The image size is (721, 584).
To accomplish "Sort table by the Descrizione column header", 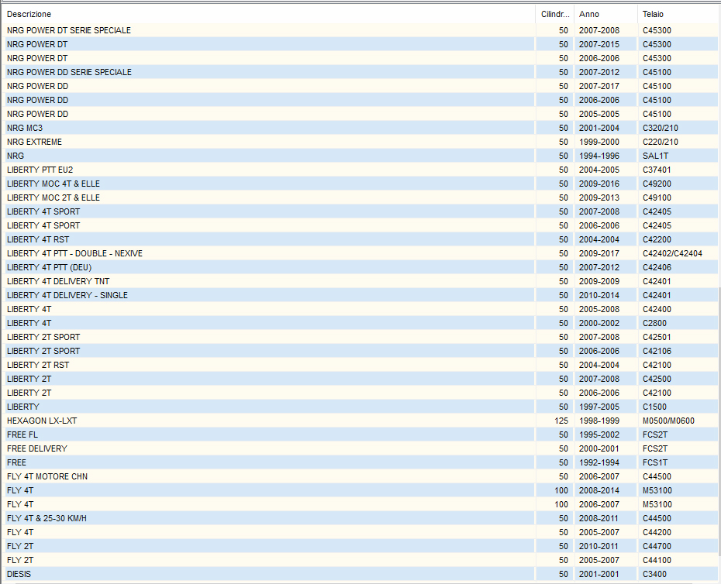I will click(269, 14).
